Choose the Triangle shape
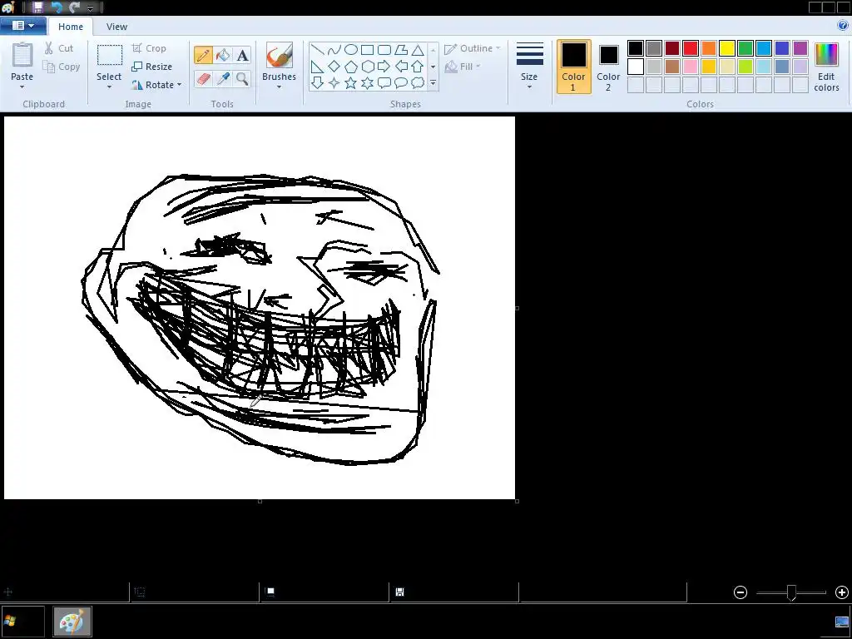852x639 pixels. tap(418, 50)
